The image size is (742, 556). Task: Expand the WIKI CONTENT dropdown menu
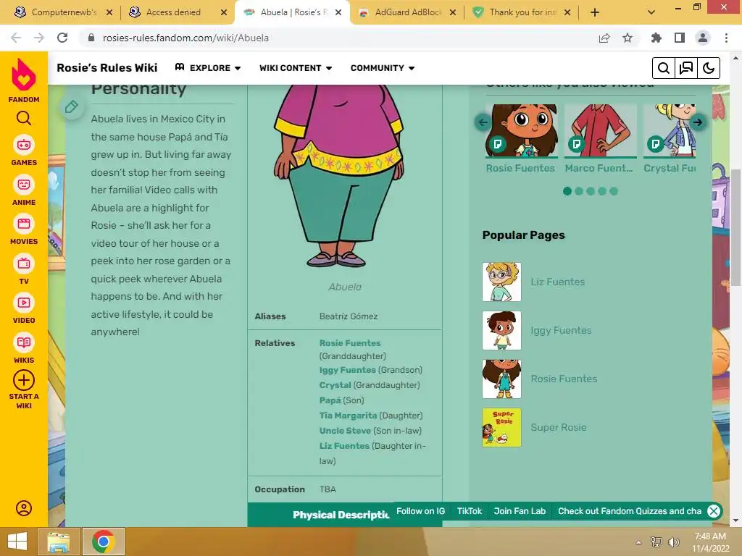tap(296, 68)
